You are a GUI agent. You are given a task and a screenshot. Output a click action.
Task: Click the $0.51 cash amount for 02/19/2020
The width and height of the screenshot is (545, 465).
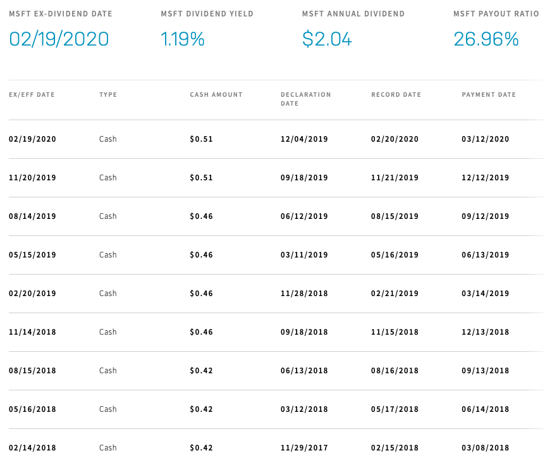[201, 139]
